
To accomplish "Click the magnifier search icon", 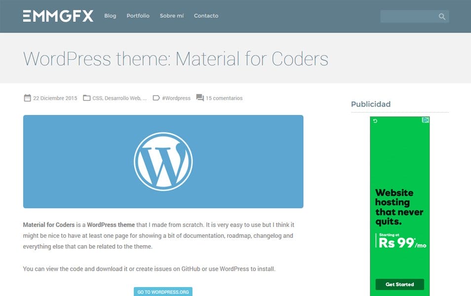I will click(442, 16).
